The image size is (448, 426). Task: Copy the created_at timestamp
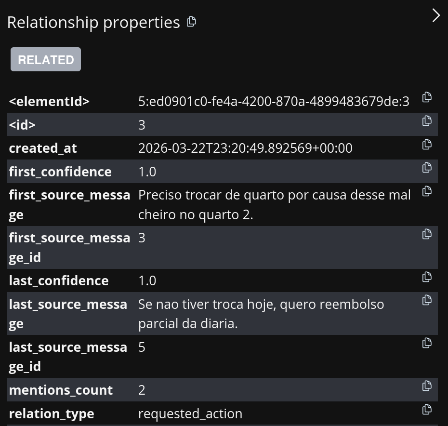[427, 145]
